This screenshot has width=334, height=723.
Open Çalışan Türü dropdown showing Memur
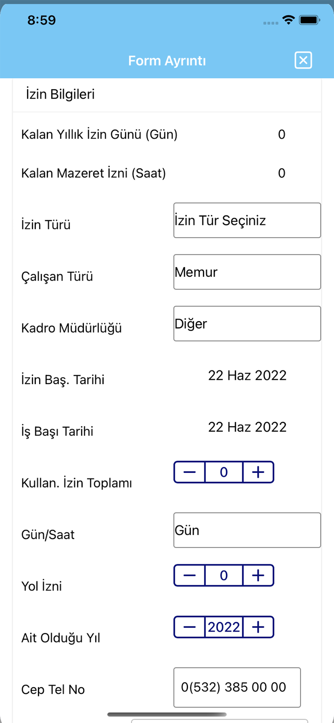[x=247, y=272]
